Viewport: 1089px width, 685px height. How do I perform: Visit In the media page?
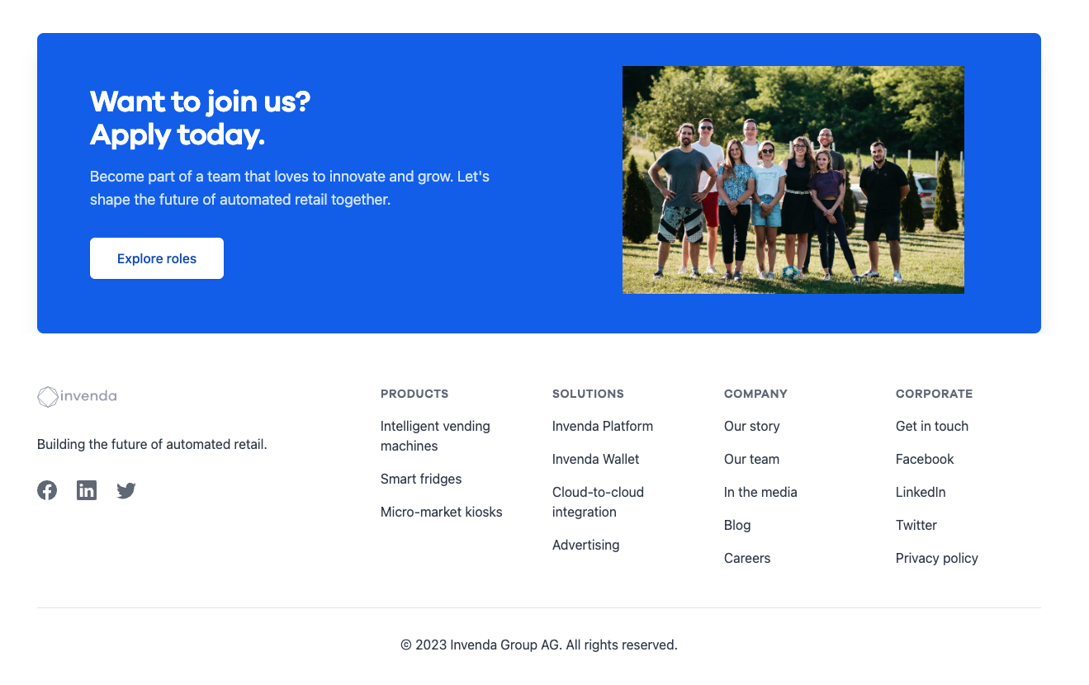tap(760, 492)
